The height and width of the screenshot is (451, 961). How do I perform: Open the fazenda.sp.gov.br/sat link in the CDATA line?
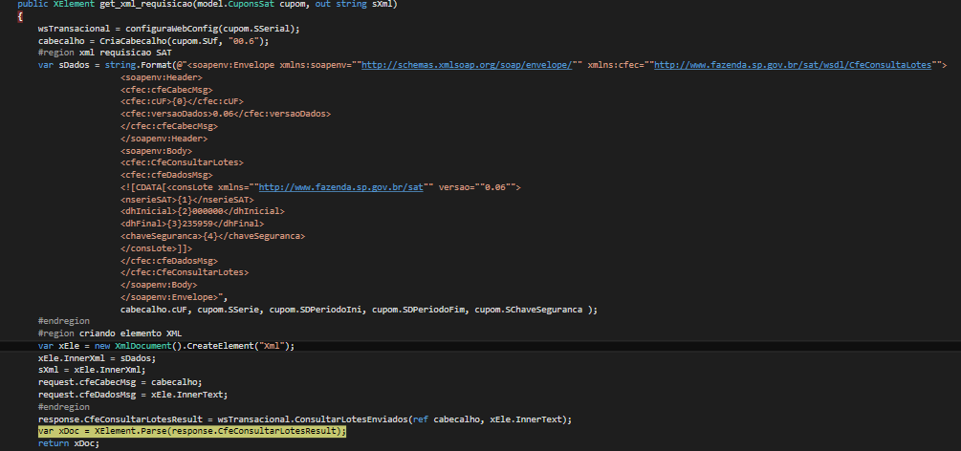click(x=340, y=187)
